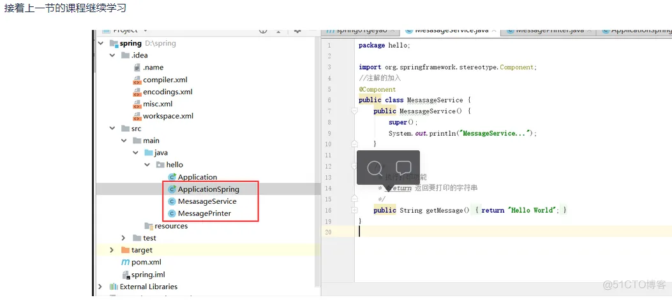Image resolution: width=672 pixels, height=300 pixels.
Task: Collapse the java folder
Action: pyautogui.click(x=135, y=152)
